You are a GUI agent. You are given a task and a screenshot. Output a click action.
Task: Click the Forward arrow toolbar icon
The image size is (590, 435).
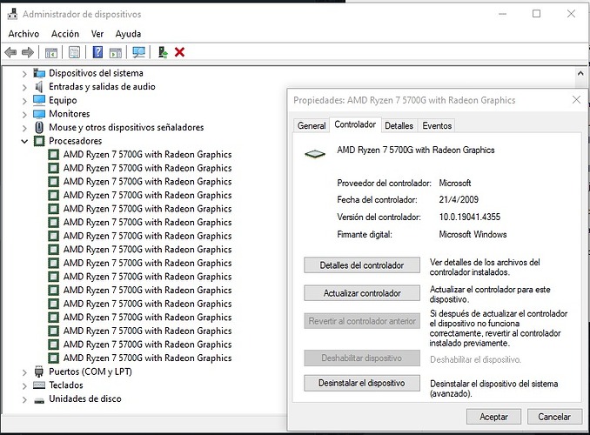point(28,52)
